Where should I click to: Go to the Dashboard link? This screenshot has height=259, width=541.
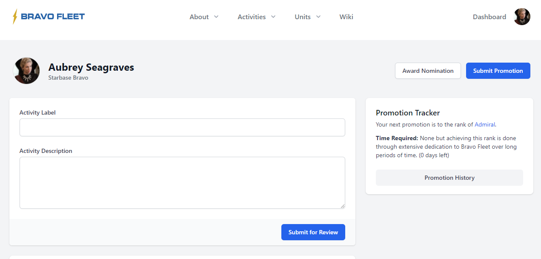[x=489, y=17]
